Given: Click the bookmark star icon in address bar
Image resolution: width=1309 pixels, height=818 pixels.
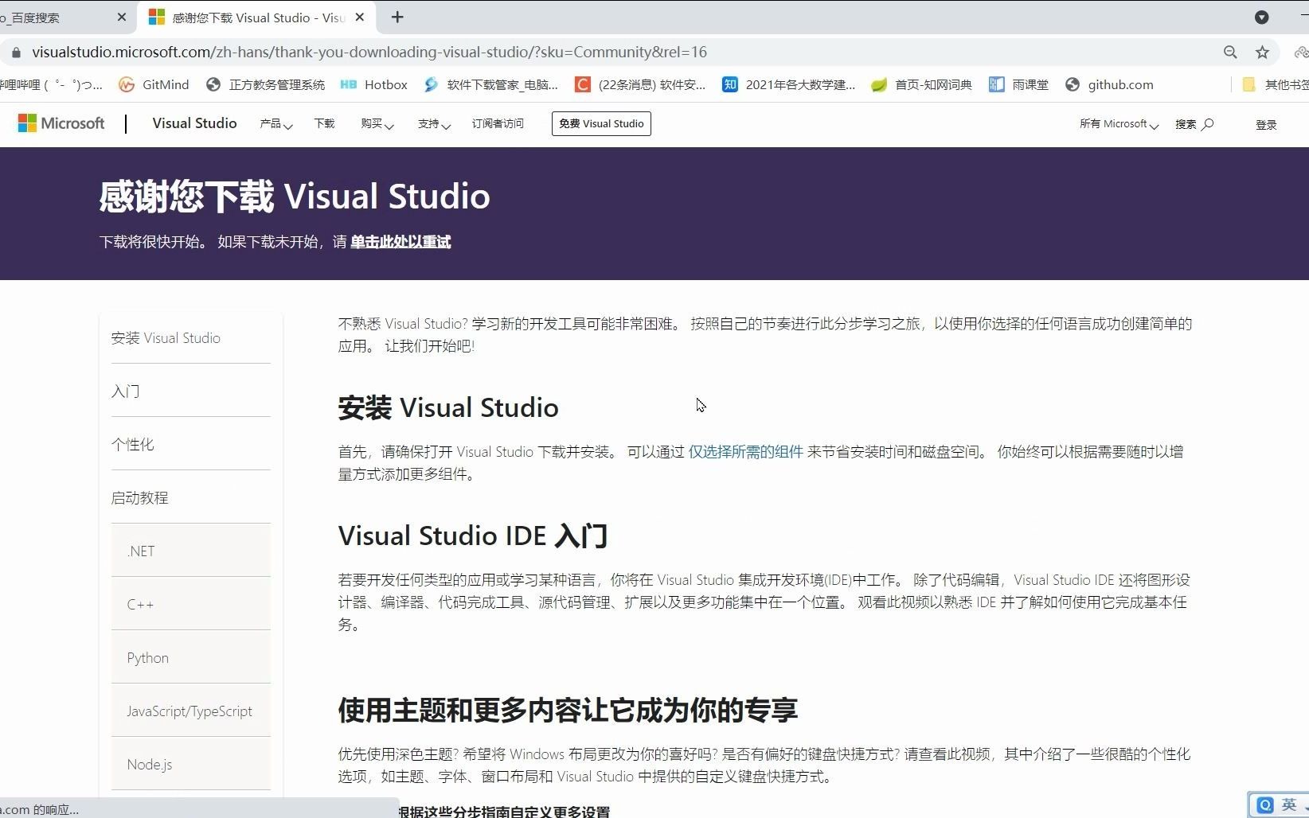Looking at the screenshot, I should (x=1262, y=53).
